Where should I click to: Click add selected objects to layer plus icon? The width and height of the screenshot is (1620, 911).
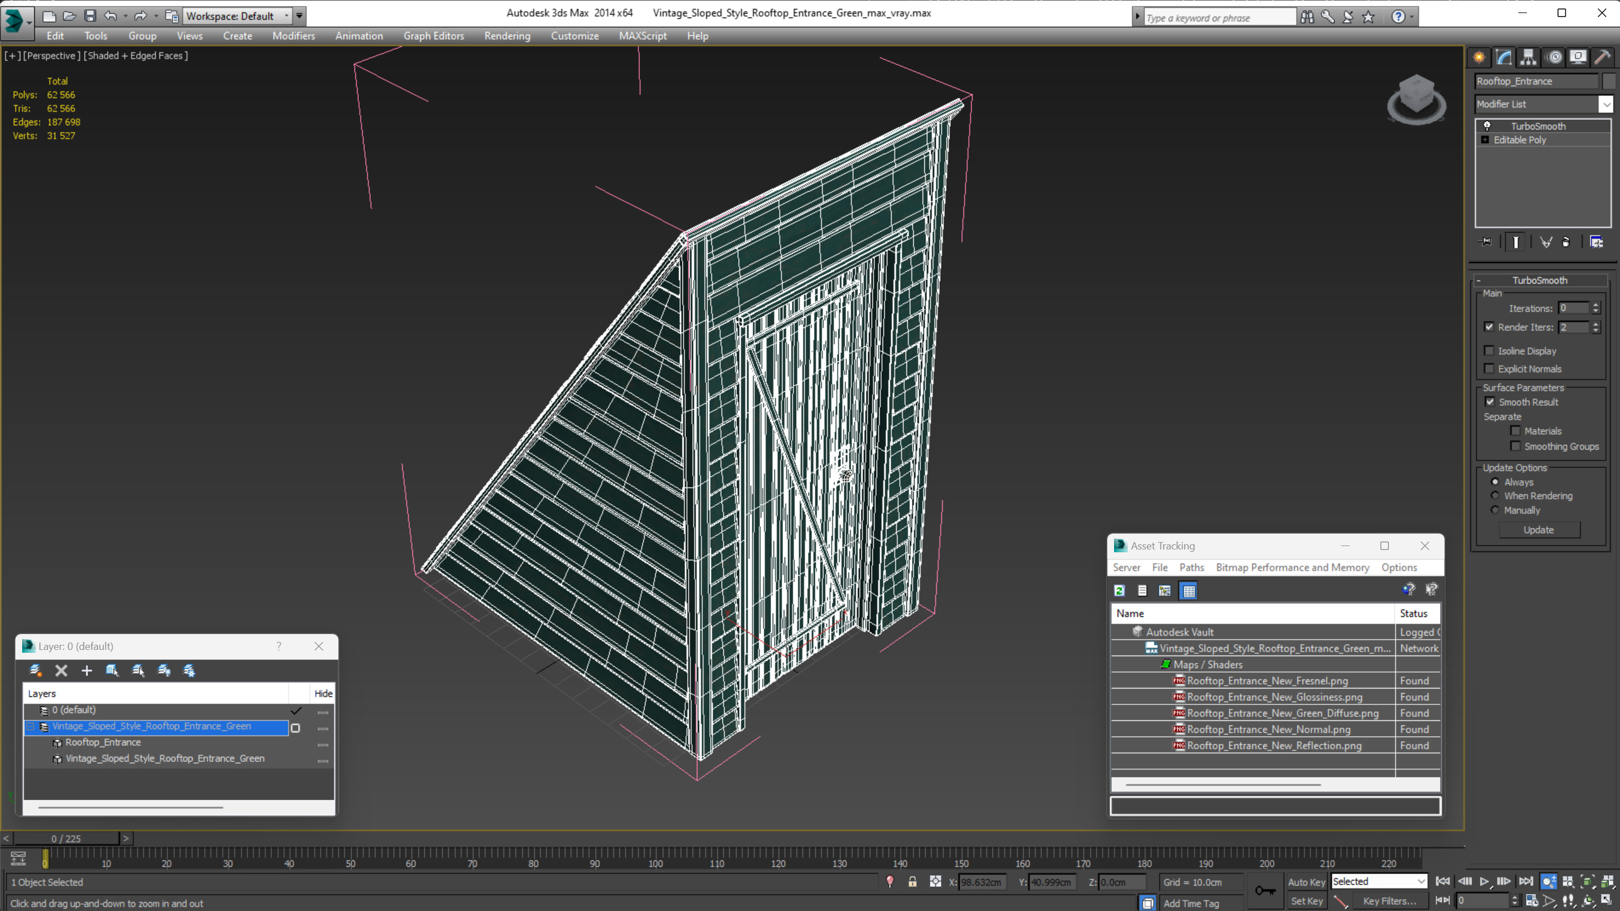coord(87,670)
